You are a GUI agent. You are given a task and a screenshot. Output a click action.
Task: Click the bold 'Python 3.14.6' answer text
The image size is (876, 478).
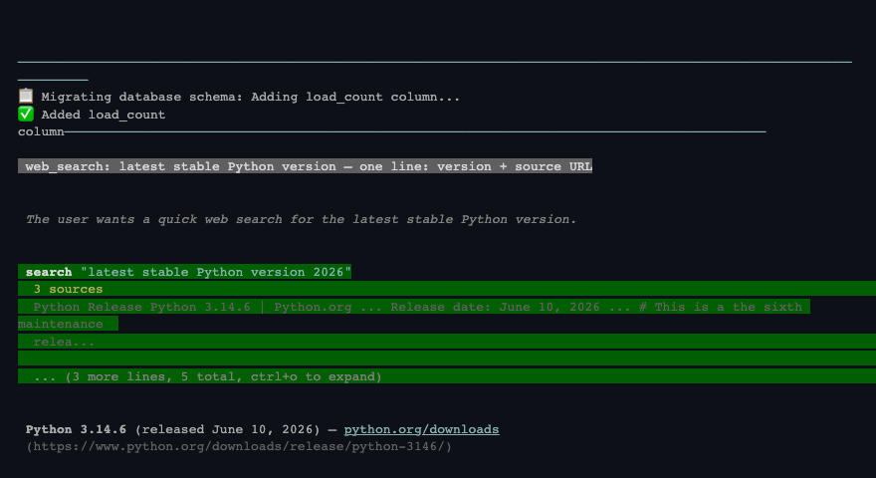[76, 429]
